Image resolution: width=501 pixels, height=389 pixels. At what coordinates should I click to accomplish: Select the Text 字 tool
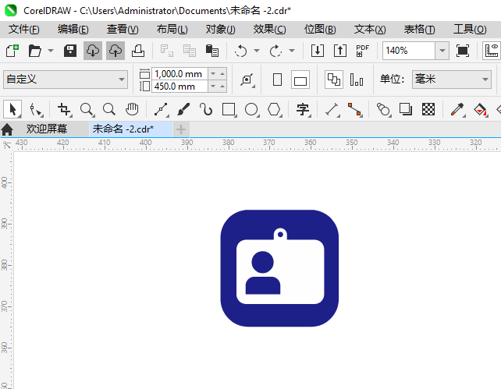(303, 109)
